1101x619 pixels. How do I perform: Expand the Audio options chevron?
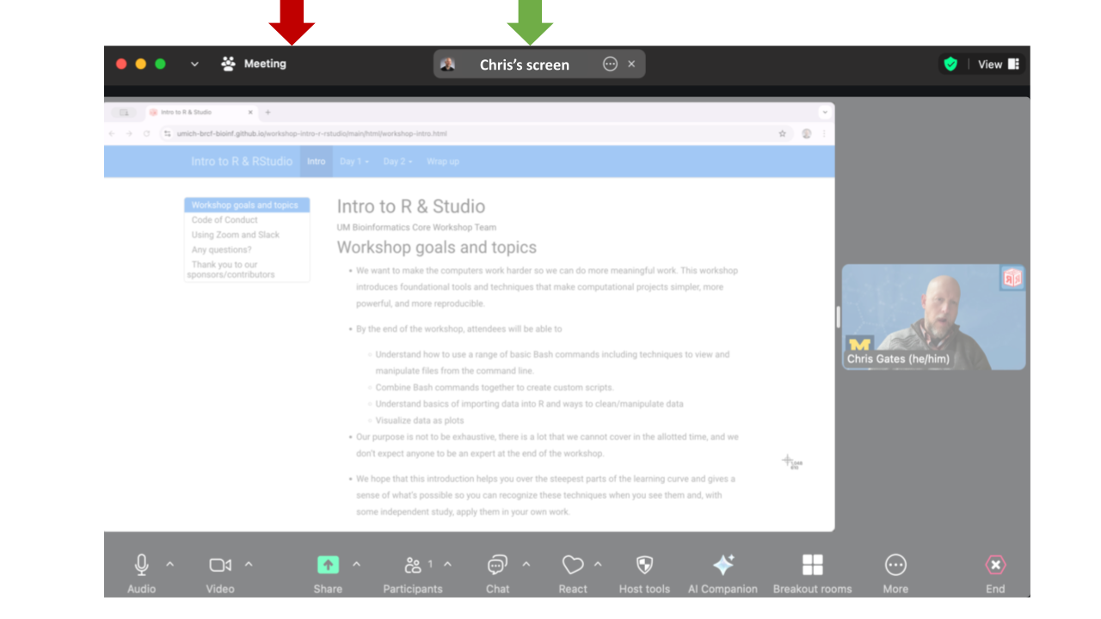(169, 566)
